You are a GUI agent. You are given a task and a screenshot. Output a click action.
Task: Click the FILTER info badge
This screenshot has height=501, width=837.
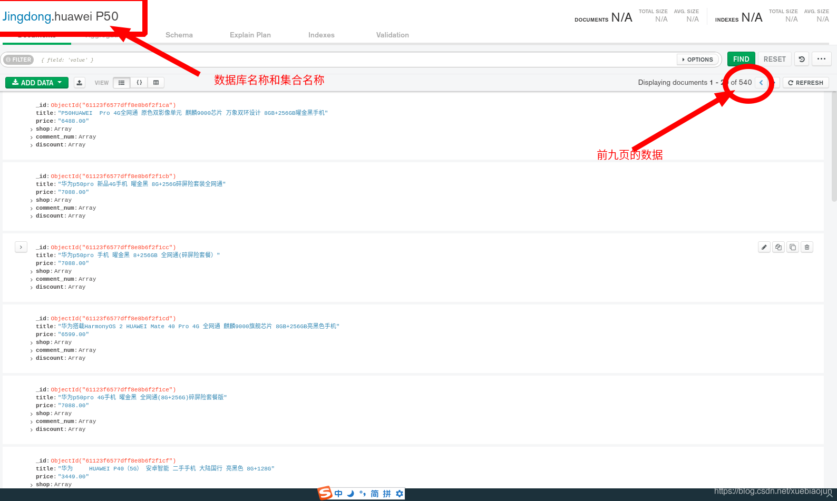click(x=19, y=60)
